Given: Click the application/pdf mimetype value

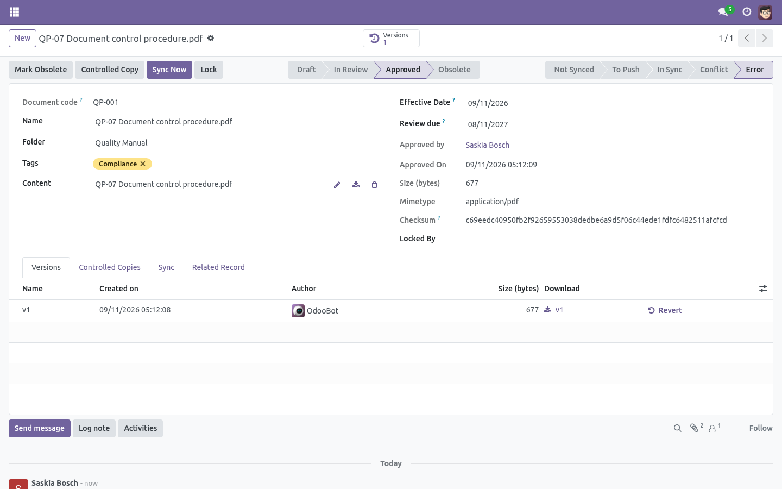Looking at the screenshot, I should click(492, 202).
